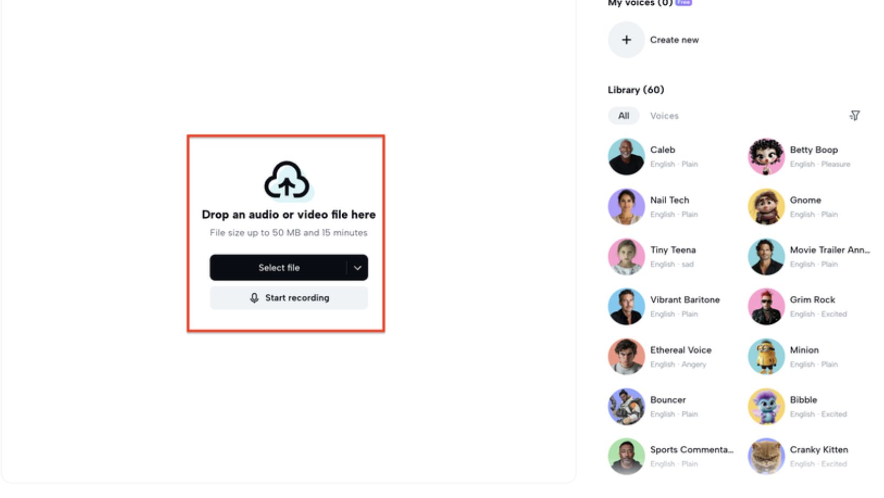Viewport: 884px width, 498px height.
Task: Open the library filter icon
Action: (x=855, y=115)
